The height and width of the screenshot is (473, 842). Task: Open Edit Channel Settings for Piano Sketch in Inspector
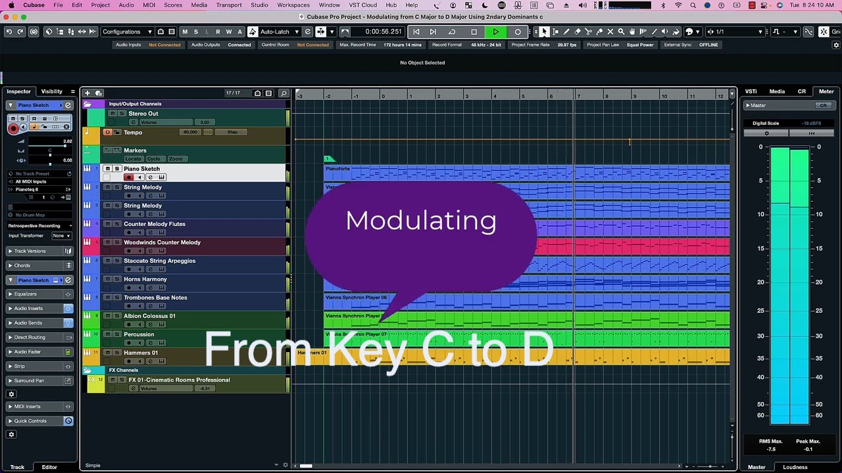pyautogui.click(x=68, y=105)
